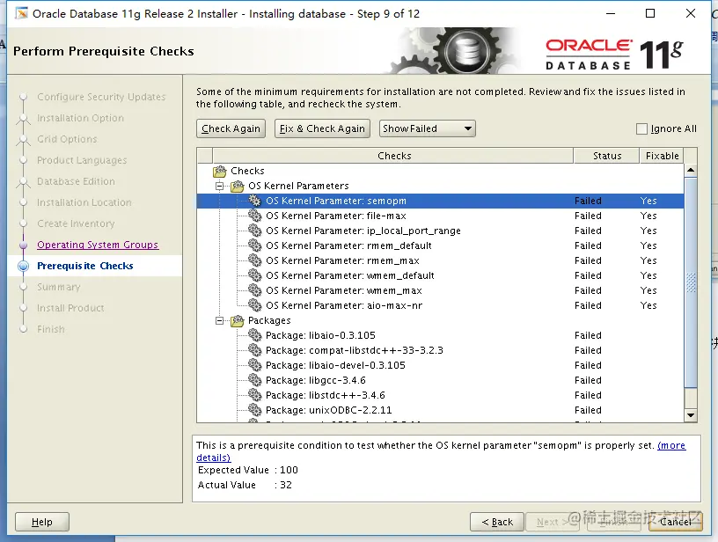Go Back to previous step

pyautogui.click(x=497, y=522)
